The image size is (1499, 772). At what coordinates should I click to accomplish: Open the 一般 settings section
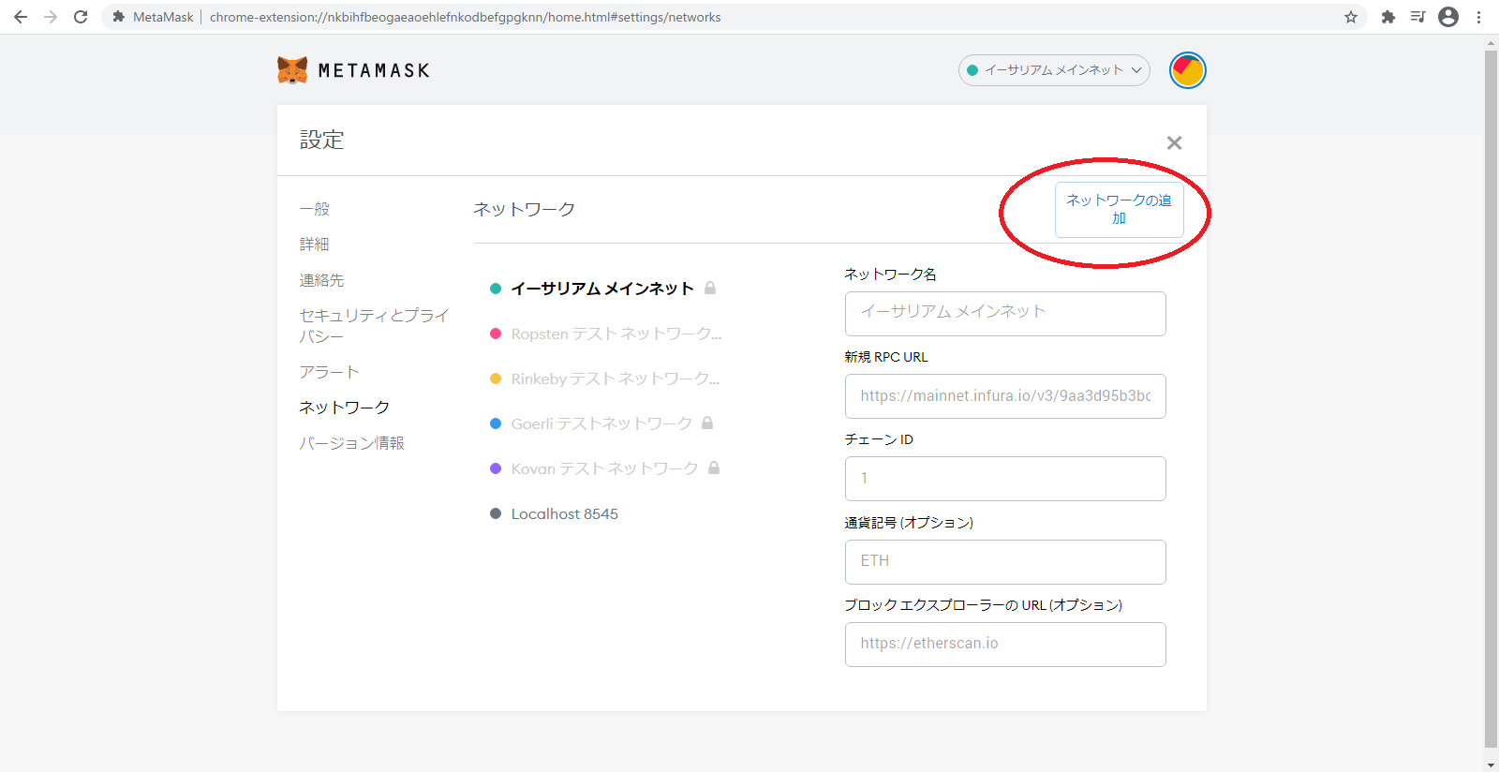315,209
